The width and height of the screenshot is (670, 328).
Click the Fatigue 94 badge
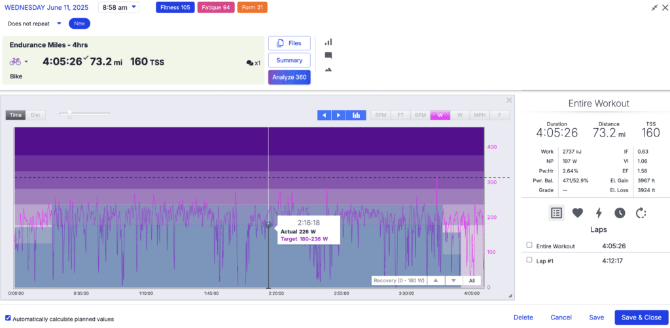[216, 8]
